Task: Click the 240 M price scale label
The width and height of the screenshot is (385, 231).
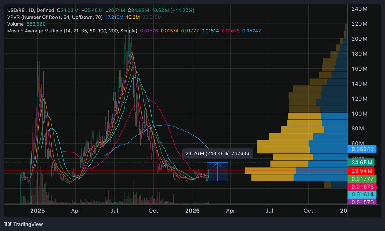Action: coord(359,9)
